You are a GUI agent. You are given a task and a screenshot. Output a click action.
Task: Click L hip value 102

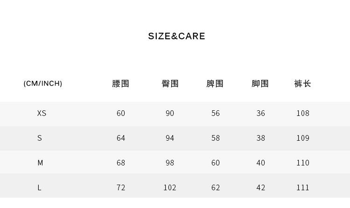[x=170, y=187]
